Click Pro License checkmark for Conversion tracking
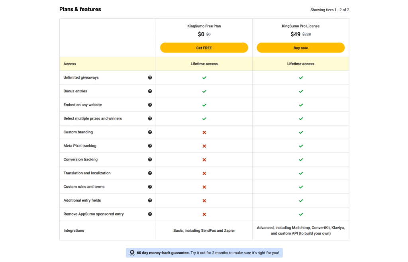Viewport: 408px width, 262px height. [x=301, y=160]
